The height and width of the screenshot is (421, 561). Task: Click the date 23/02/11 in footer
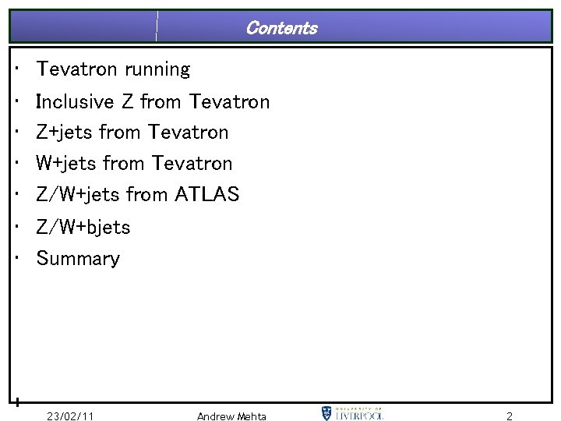click(x=70, y=416)
